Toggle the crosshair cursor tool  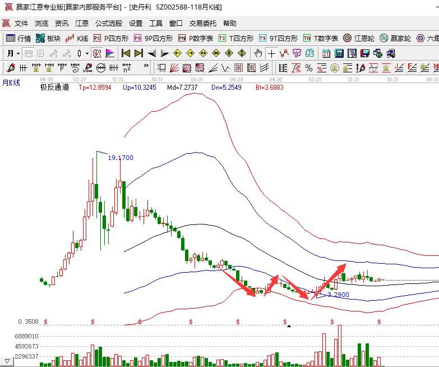[x=271, y=53]
